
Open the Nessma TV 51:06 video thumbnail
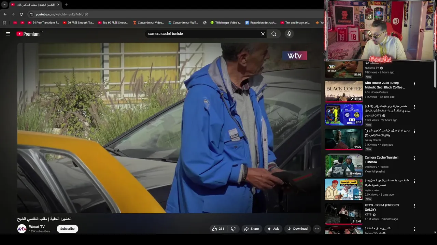coord(344,69)
